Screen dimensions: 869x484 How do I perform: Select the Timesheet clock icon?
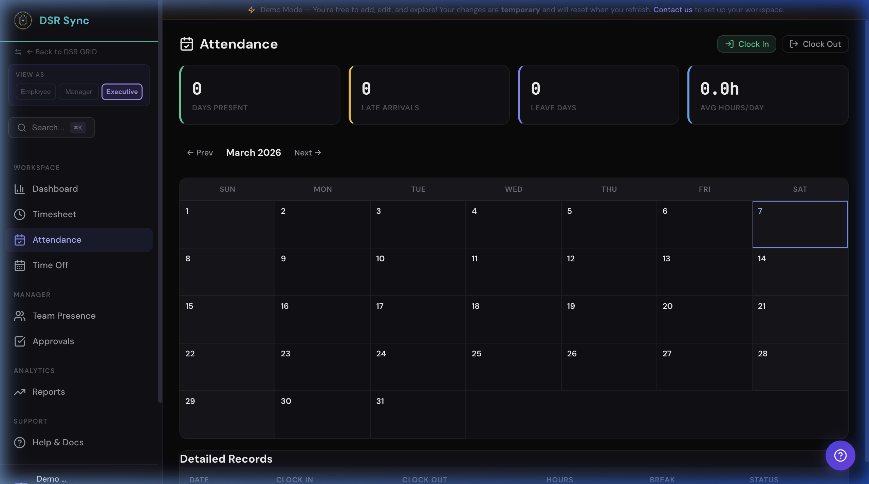(x=20, y=214)
